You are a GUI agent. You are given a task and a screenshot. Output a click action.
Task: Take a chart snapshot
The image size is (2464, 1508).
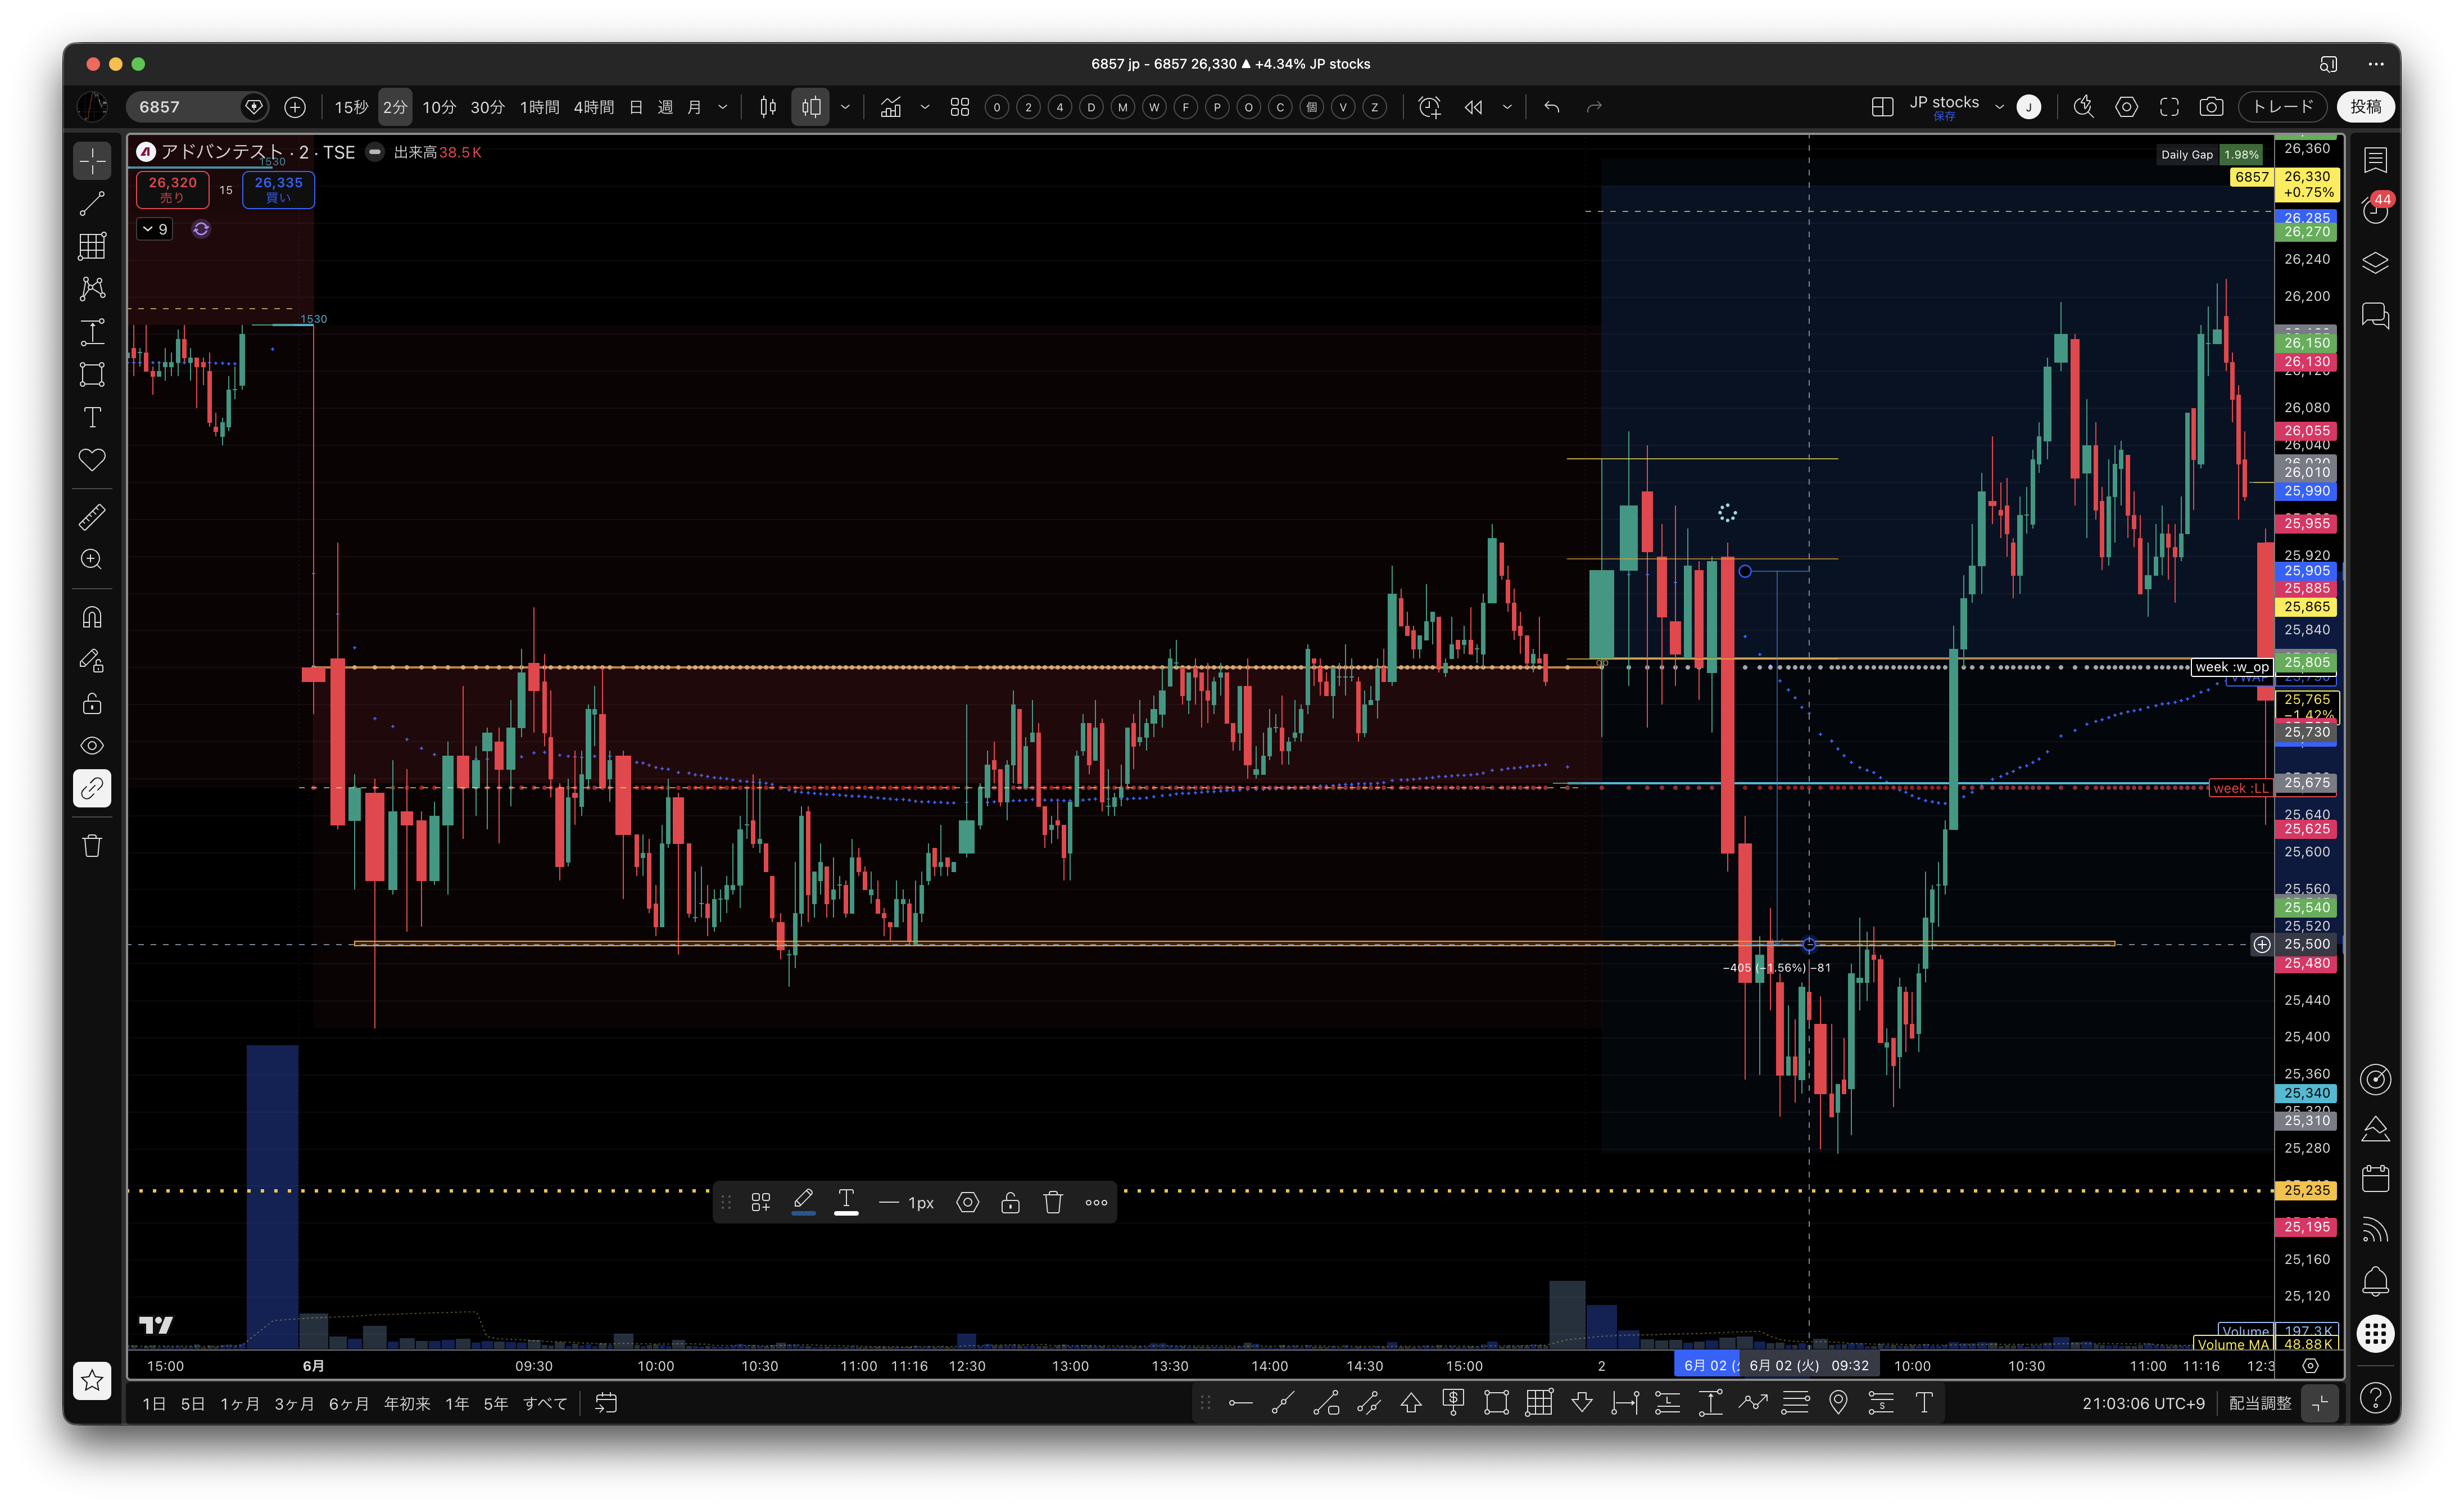2212,107
